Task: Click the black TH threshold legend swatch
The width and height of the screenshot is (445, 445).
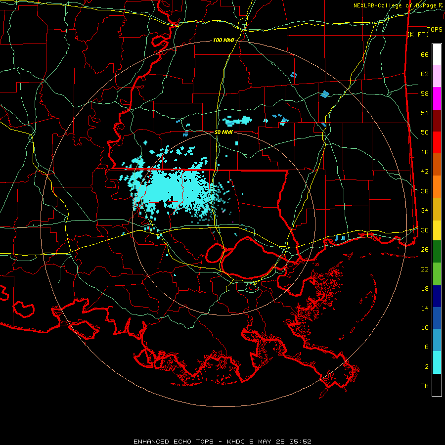Action: click(437, 385)
